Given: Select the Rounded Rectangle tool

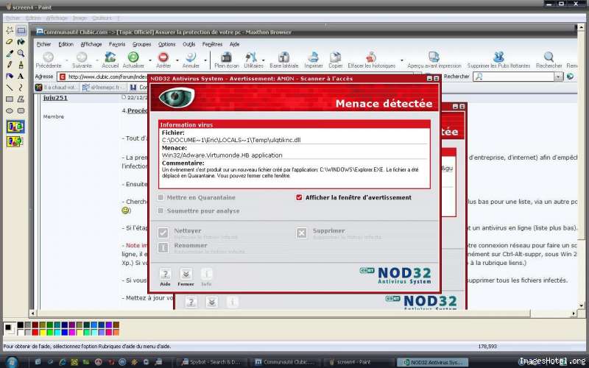Looking at the screenshot, I should coord(21,111).
